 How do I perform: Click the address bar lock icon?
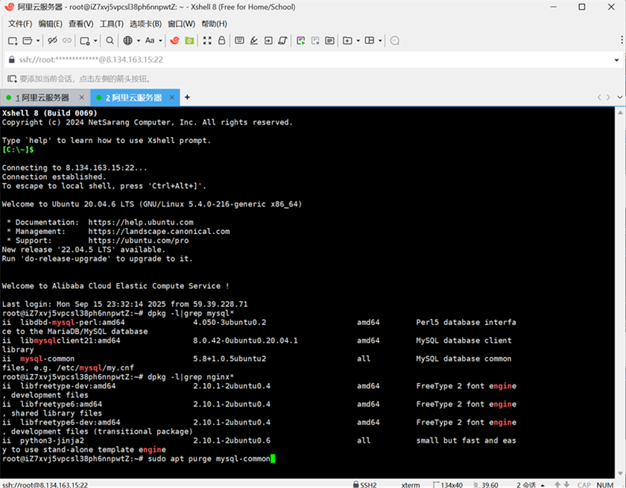12,60
